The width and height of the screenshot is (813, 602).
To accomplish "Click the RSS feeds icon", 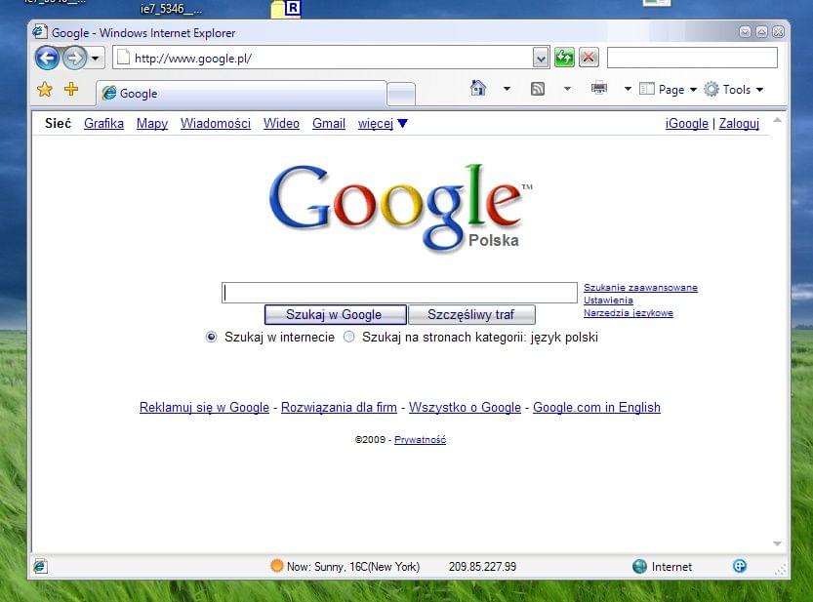I will [x=538, y=89].
